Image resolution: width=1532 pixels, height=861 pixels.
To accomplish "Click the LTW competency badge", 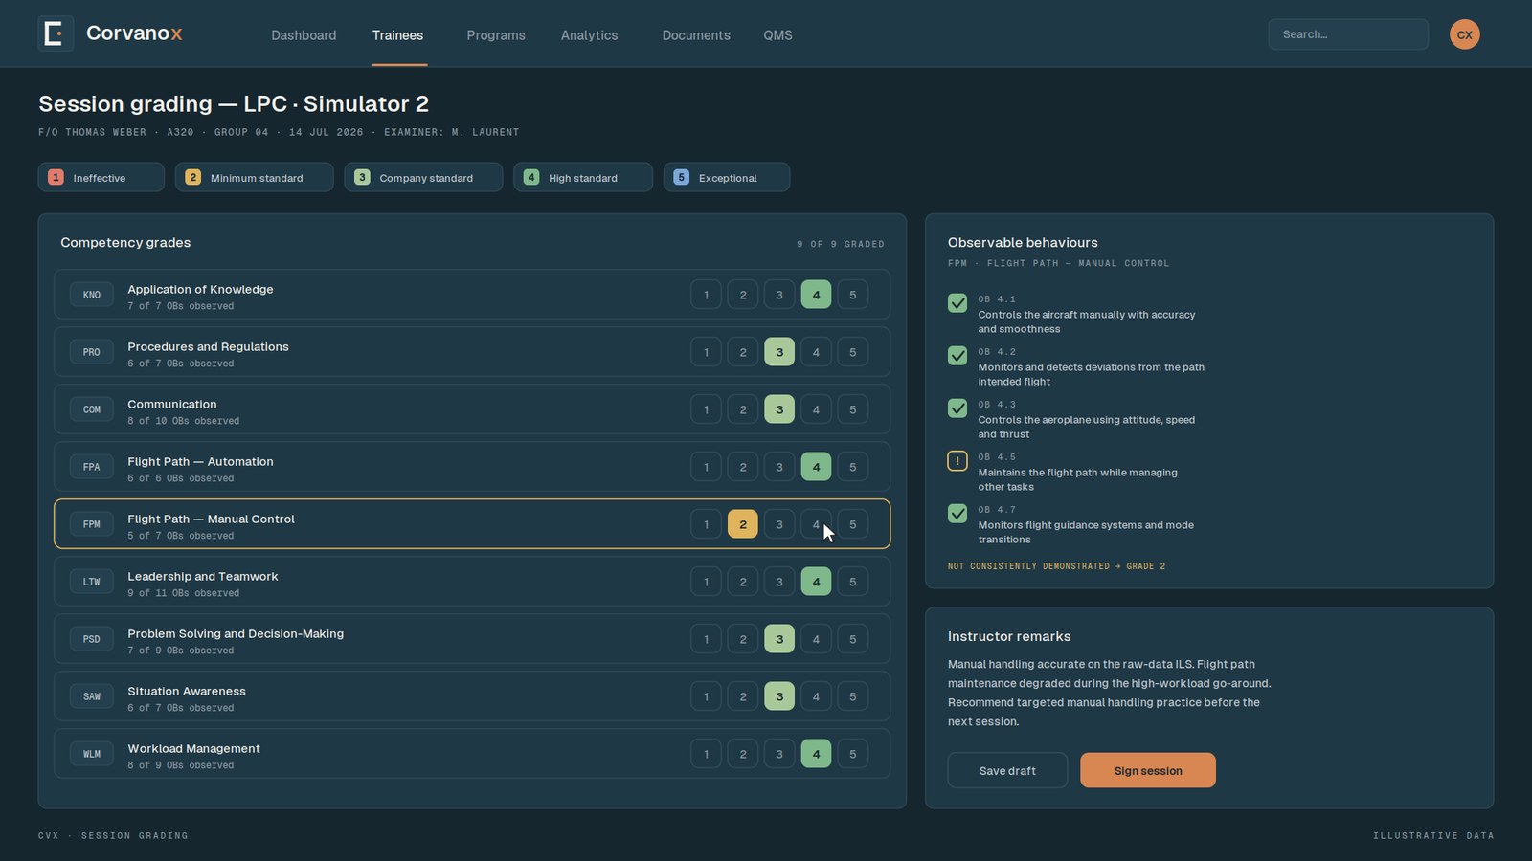I will click(x=92, y=582).
